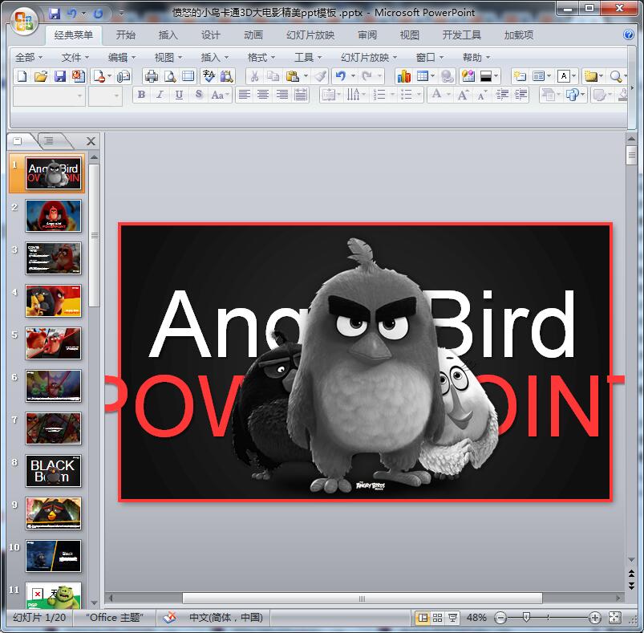Close the slide thumbnails pane
This screenshot has height=633, width=644.
coord(91,141)
